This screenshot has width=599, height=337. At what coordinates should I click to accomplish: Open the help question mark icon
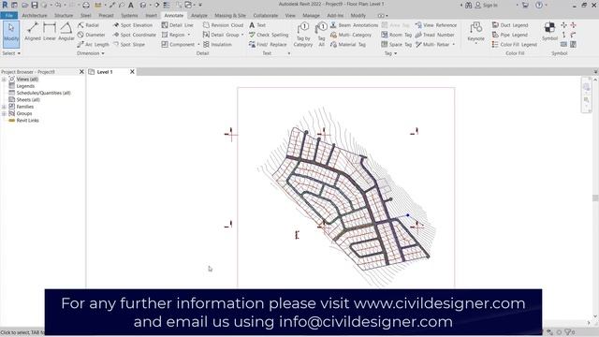coord(539,6)
